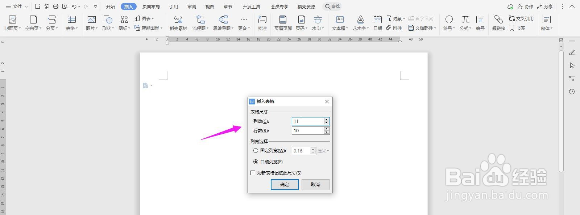Screen dimensions: 580x215
Task: Click the 更多 more options icon
Action: 244,20
